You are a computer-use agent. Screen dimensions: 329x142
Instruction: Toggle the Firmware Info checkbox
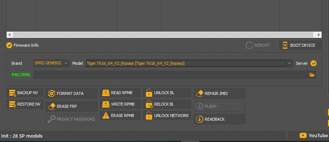click(9, 45)
